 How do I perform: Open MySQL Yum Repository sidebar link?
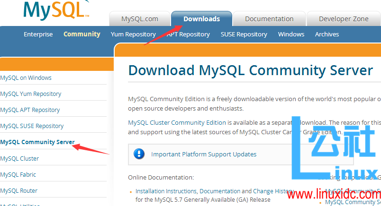[x=31, y=94]
